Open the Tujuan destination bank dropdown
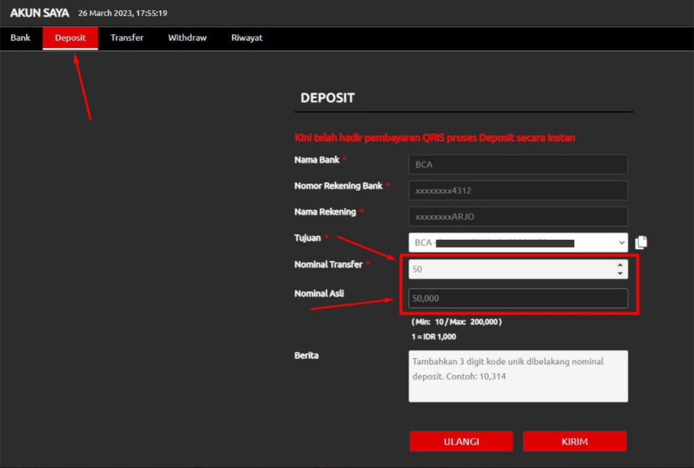Viewport: 694px width, 468px height. pyautogui.click(x=518, y=242)
